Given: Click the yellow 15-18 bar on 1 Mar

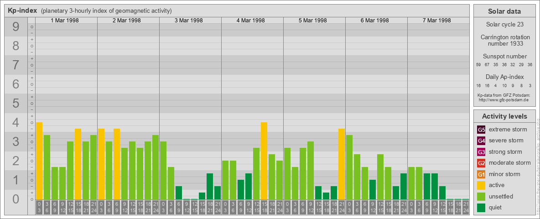Looking at the screenshot, I should pyautogui.click(x=78, y=164).
